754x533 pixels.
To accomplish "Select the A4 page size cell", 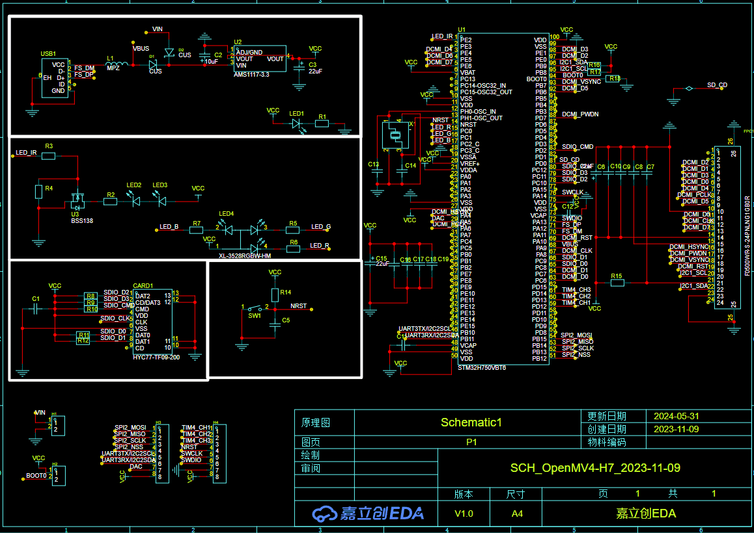I will [516, 513].
